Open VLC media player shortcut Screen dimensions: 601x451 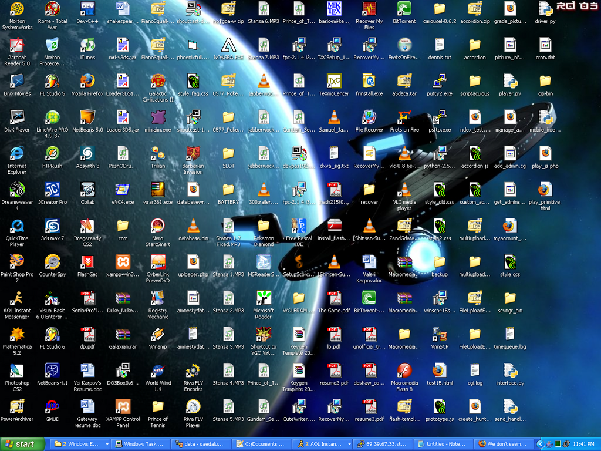pos(404,196)
